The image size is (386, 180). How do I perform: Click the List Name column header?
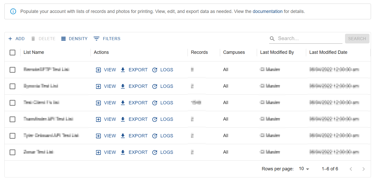pos(34,52)
